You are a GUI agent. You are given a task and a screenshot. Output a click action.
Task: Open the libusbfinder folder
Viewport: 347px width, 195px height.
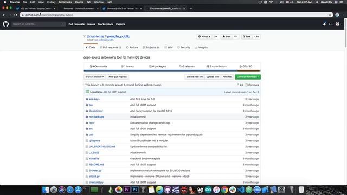tap(96, 111)
